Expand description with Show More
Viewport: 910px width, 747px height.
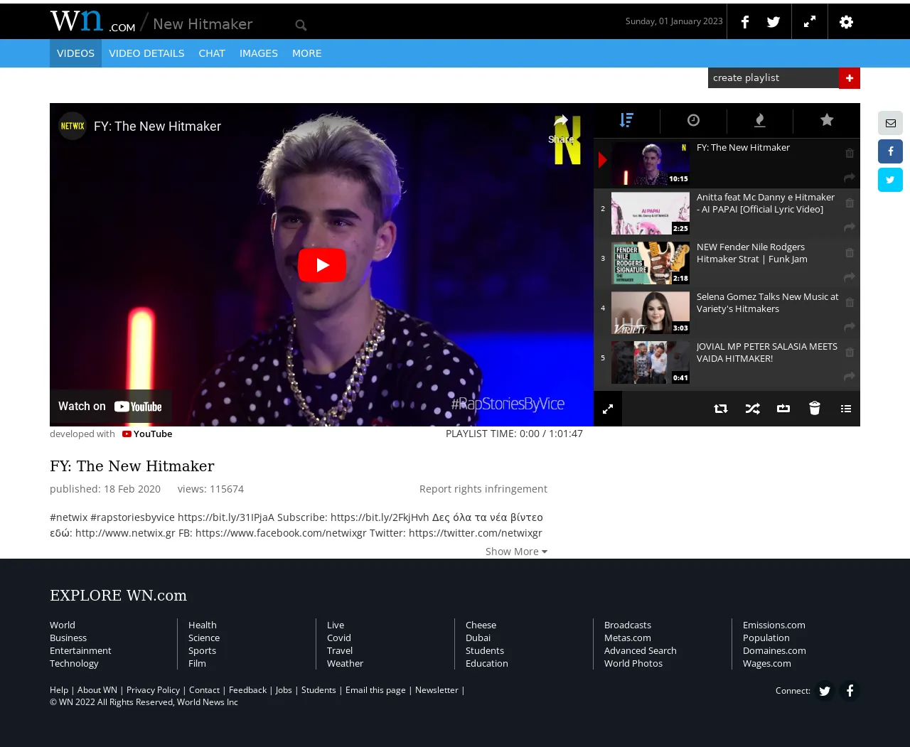click(x=516, y=552)
